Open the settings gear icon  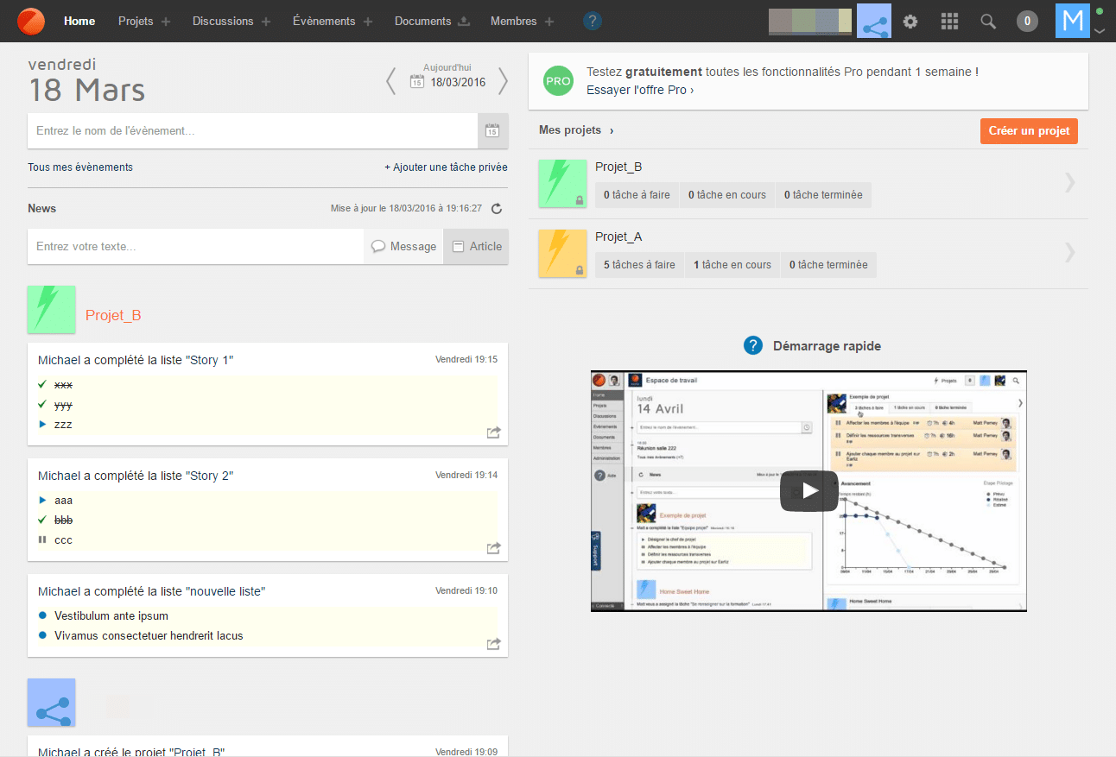tap(910, 22)
